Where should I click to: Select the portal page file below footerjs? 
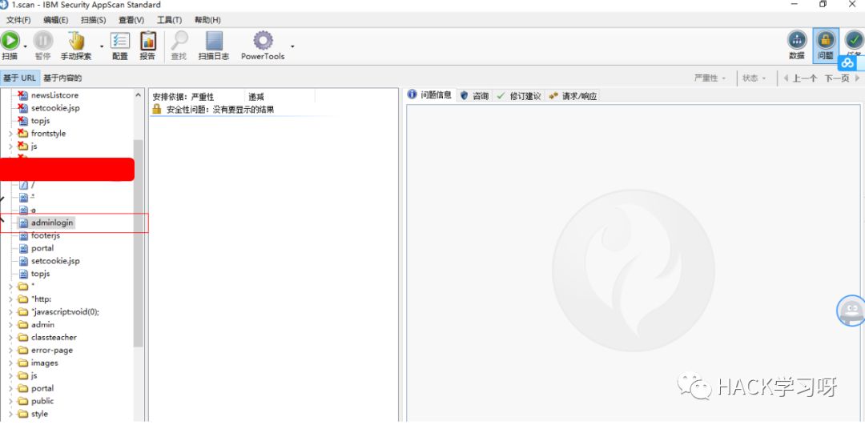pos(42,248)
